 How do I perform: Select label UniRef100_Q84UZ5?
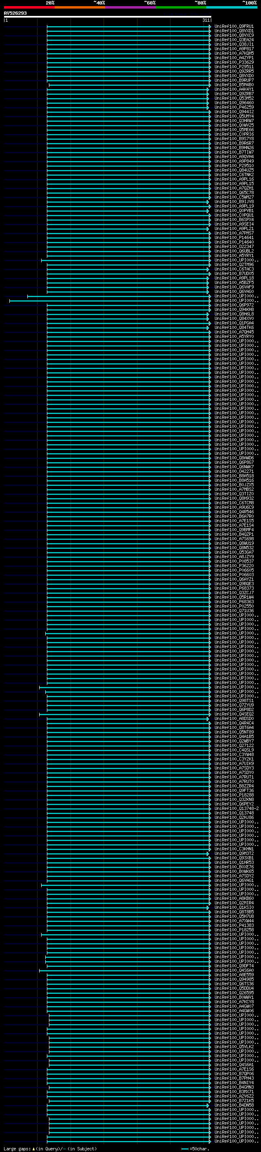[234, 170]
